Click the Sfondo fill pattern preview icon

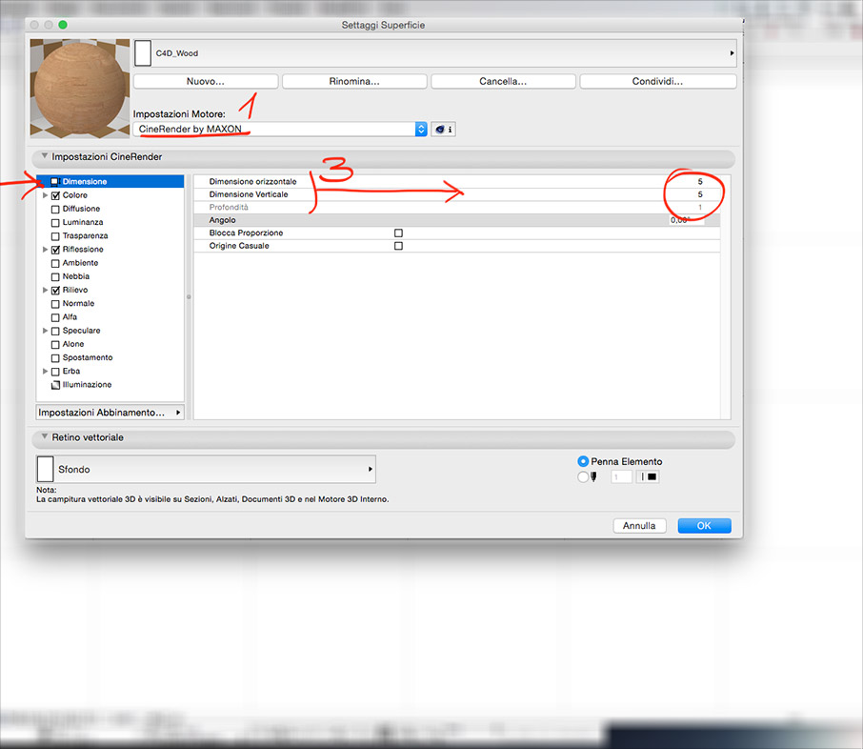[x=46, y=469]
